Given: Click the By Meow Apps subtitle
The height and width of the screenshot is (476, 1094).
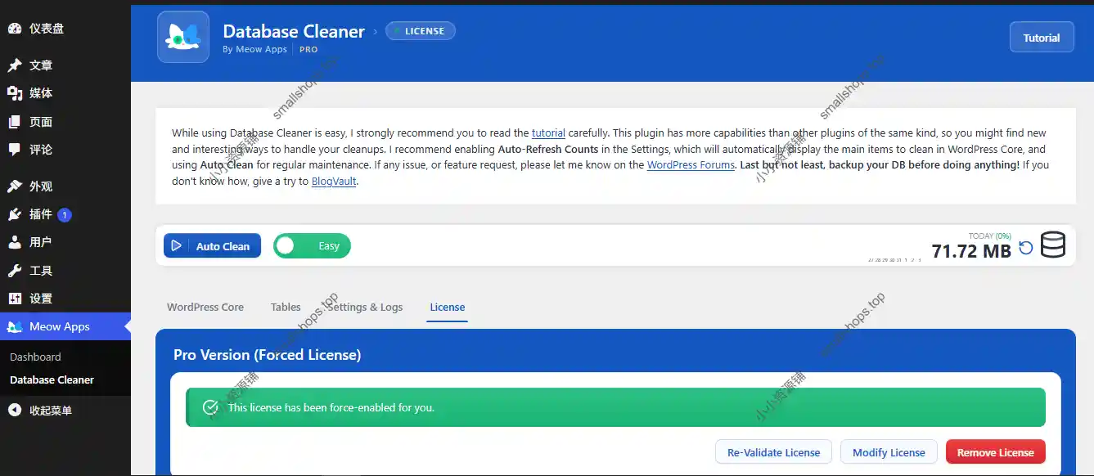Looking at the screenshot, I should coord(254,49).
